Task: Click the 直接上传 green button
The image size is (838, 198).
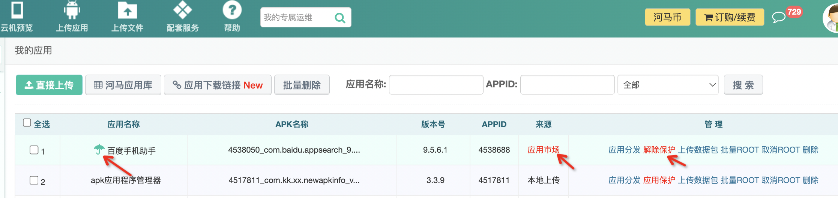Action: pyautogui.click(x=49, y=85)
